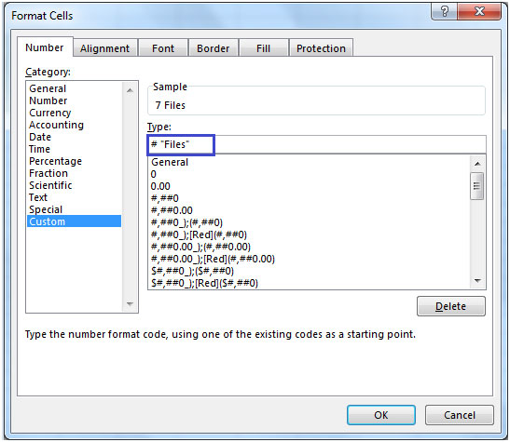Viewport: 510px width, 442px height.
Task: Select the 0.00 format in the list
Action: pos(160,186)
